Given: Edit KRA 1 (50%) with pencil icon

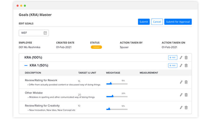Looking at the screenshot, I should click(181, 65).
